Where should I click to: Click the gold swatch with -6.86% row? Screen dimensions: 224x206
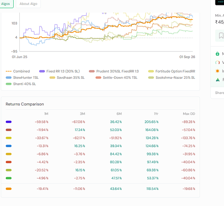tap(9, 154)
